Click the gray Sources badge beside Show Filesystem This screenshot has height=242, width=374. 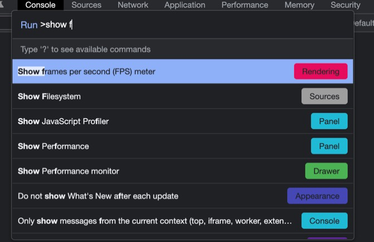point(324,97)
